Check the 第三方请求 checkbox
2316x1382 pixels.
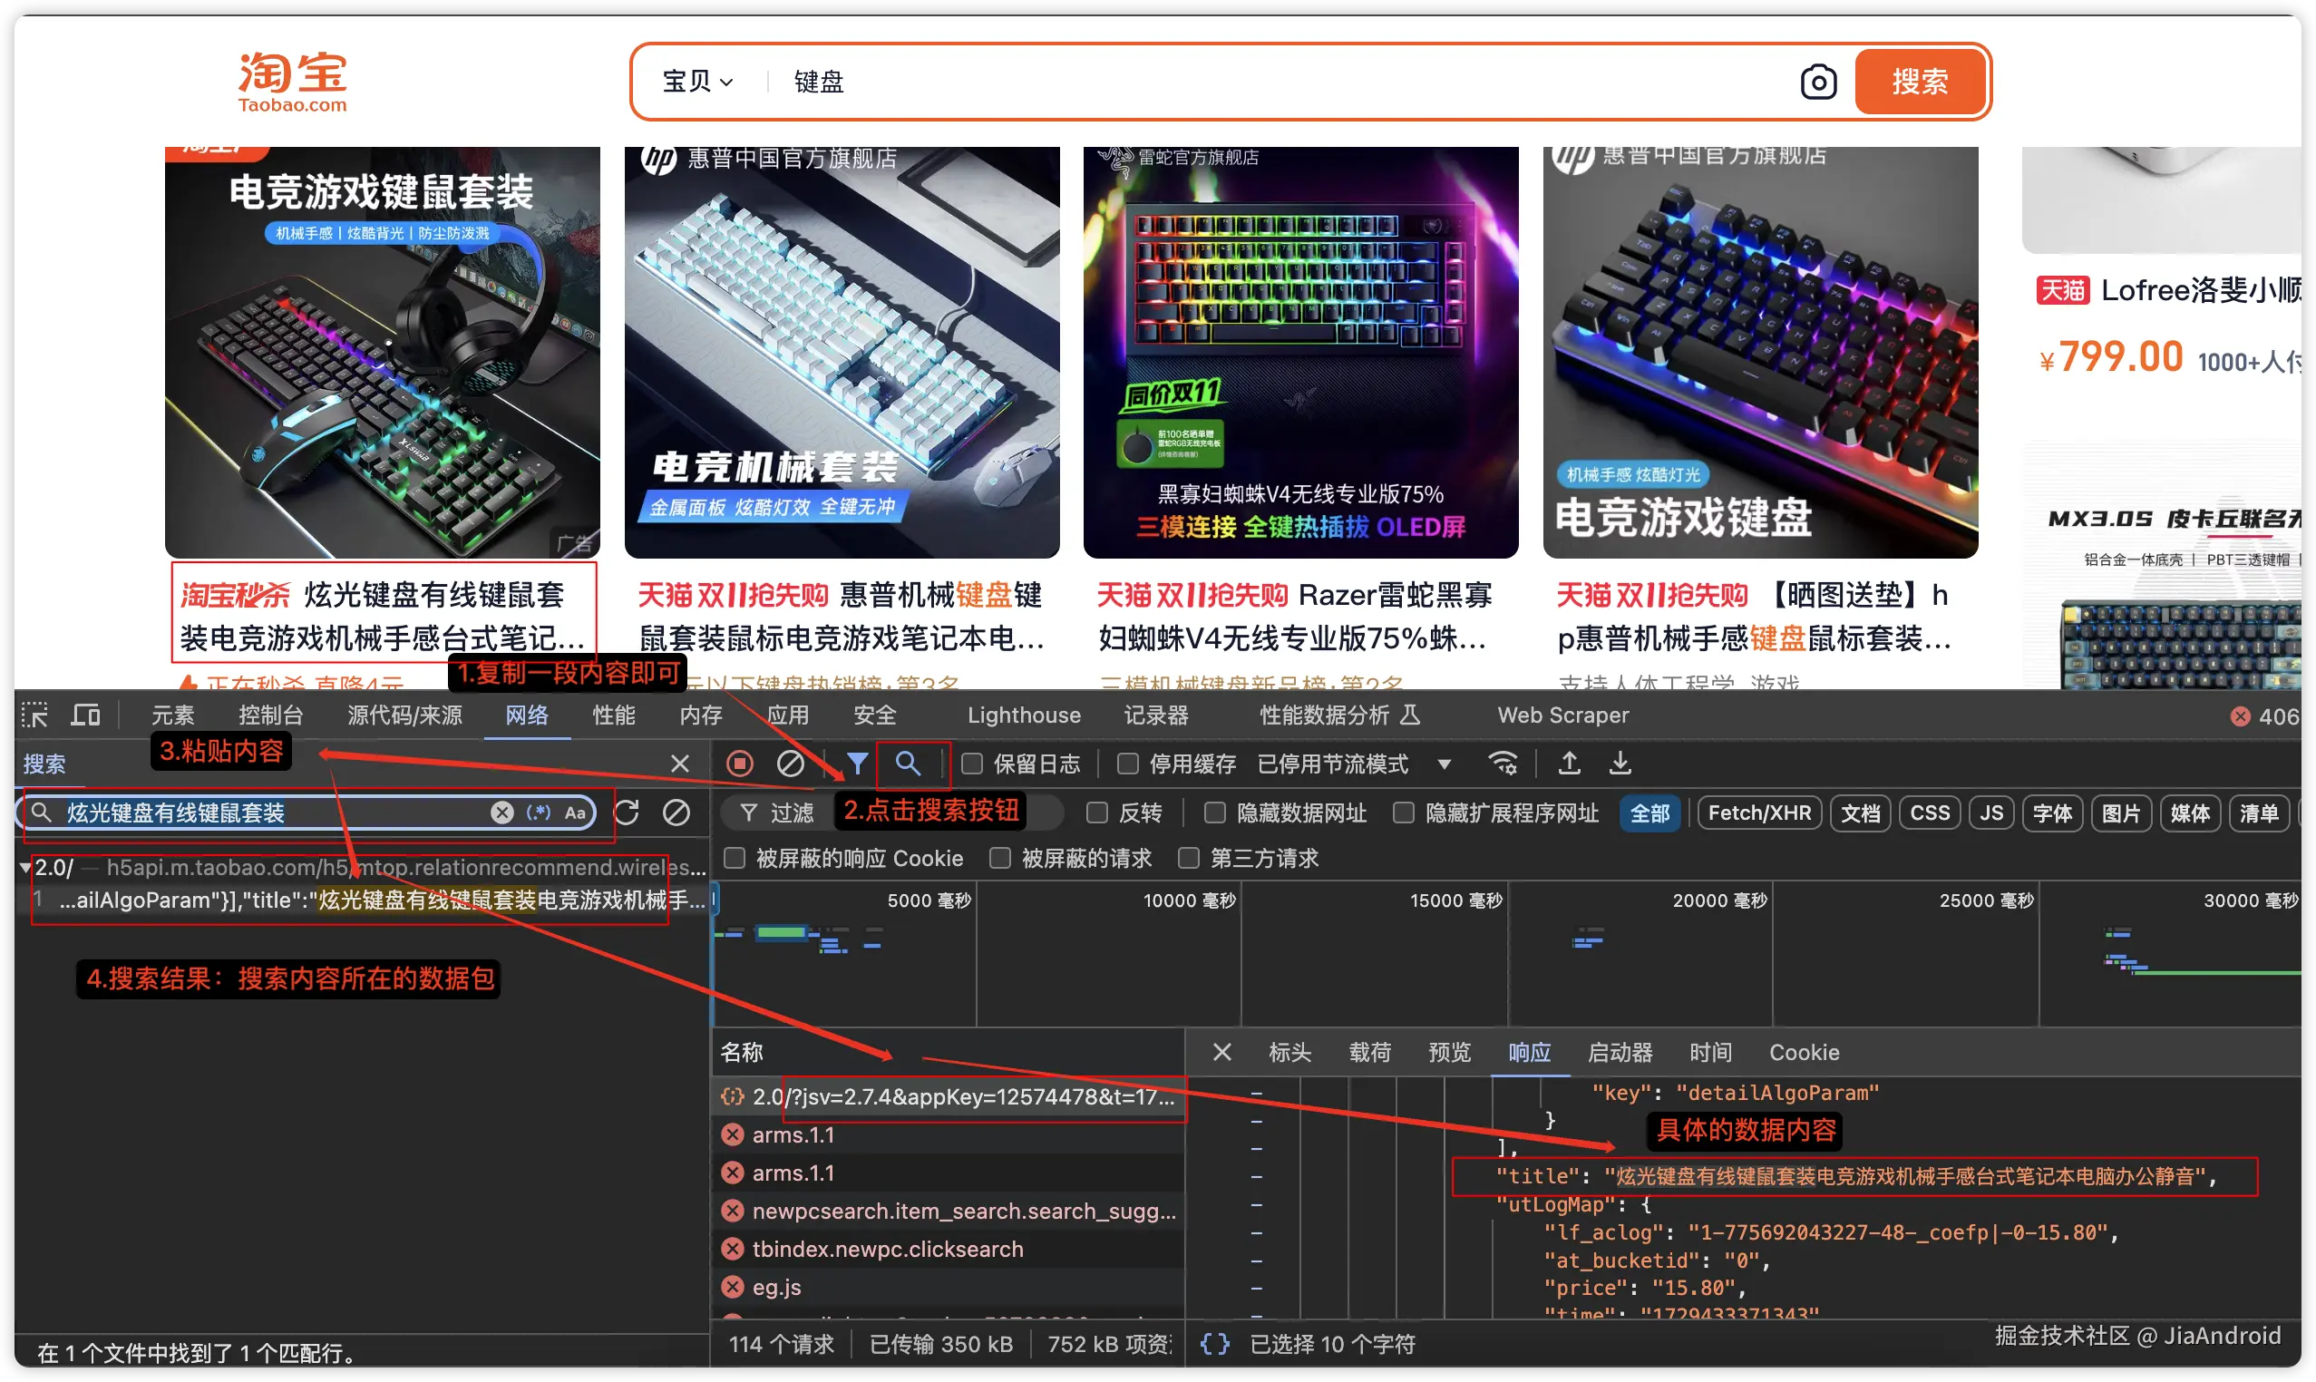[x=1188, y=858]
